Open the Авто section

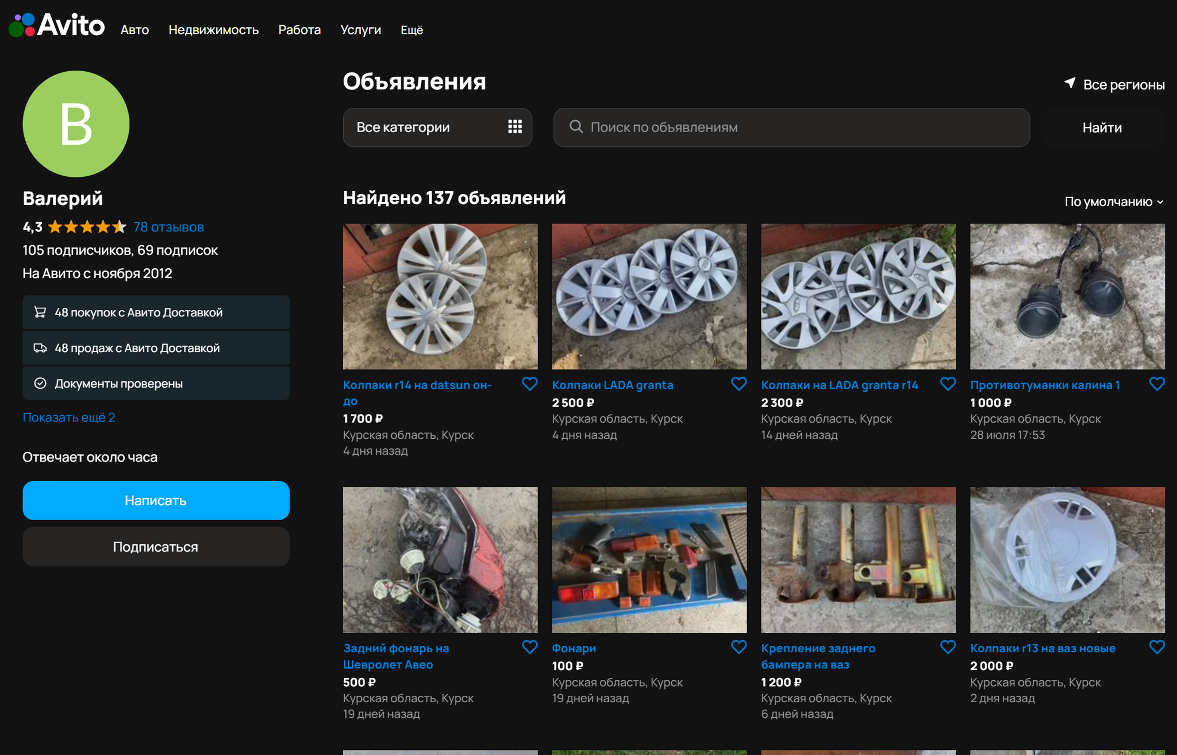point(134,30)
